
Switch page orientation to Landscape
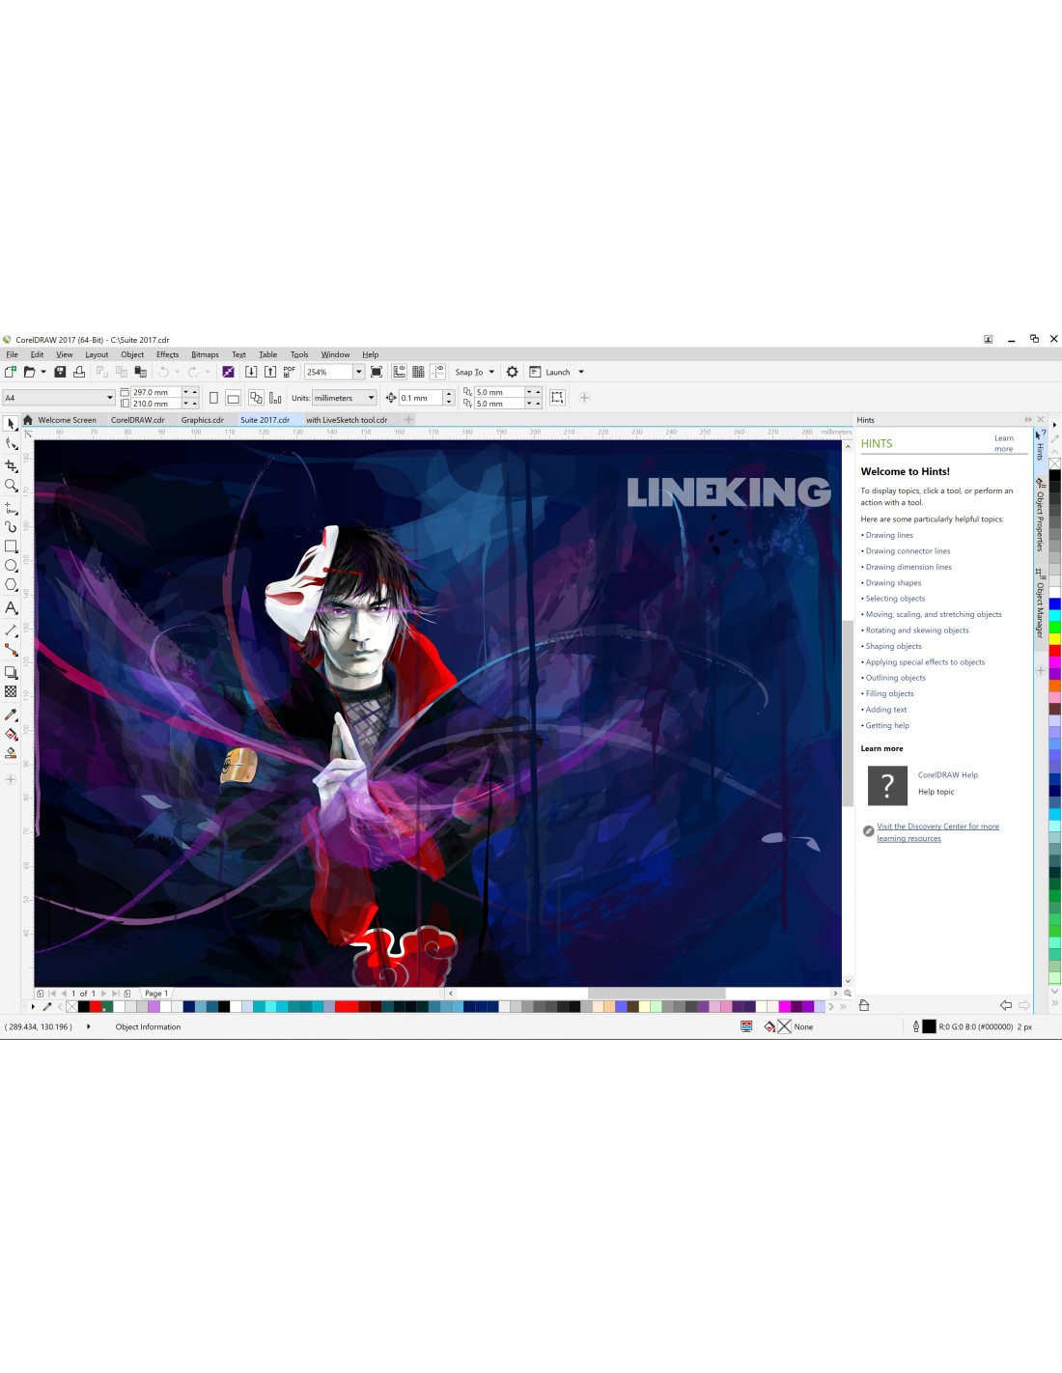coord(233,398)
